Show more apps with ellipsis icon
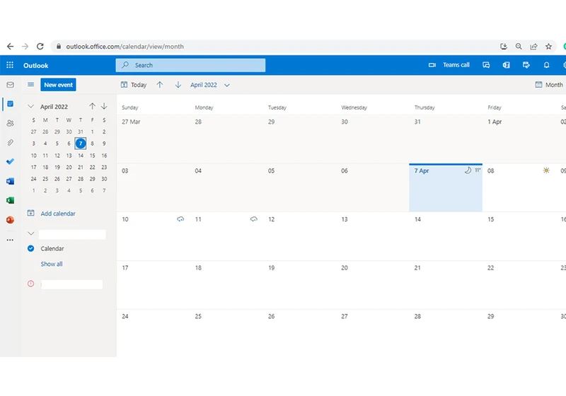Image resolution: width=566 pixels, height=396 pixels. [x=10, y=240]
